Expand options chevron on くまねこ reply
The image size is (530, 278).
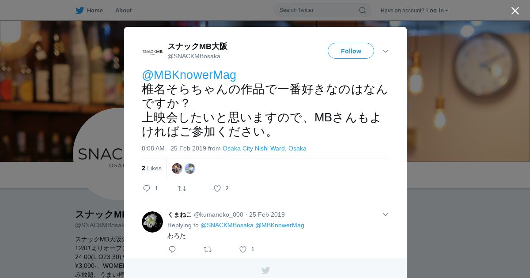point(386,214)
